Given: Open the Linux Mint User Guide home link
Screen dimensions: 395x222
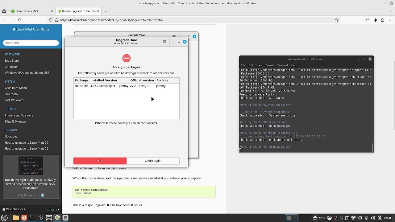Looking at the screenshot, I should (x=31, y=29).
